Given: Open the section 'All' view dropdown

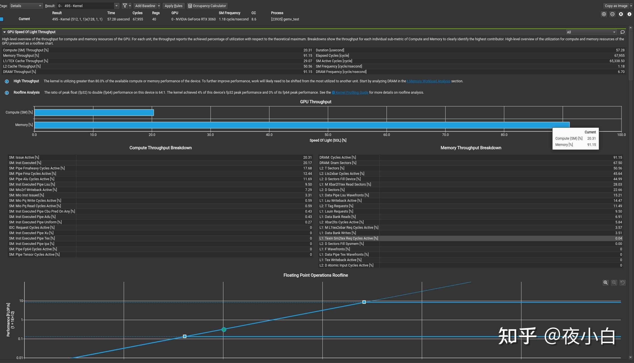Looking at the screenshot, I should tap(591, 32).
